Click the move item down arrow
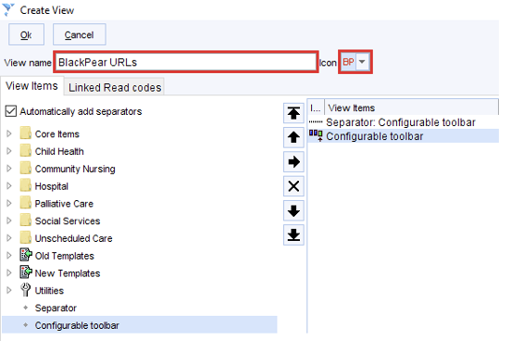511x341 pixels. tap(293, 210)
